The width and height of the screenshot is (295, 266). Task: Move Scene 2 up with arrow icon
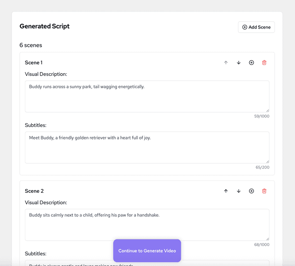(226, 191)
